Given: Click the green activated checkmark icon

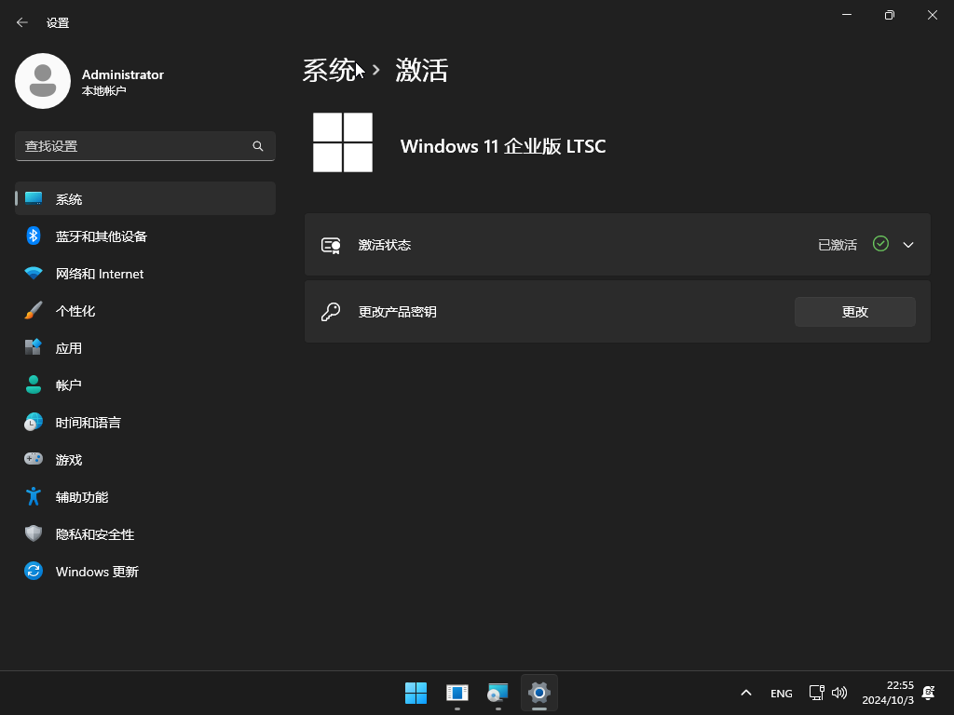Looking at the screenshot, I should (880, 244).
